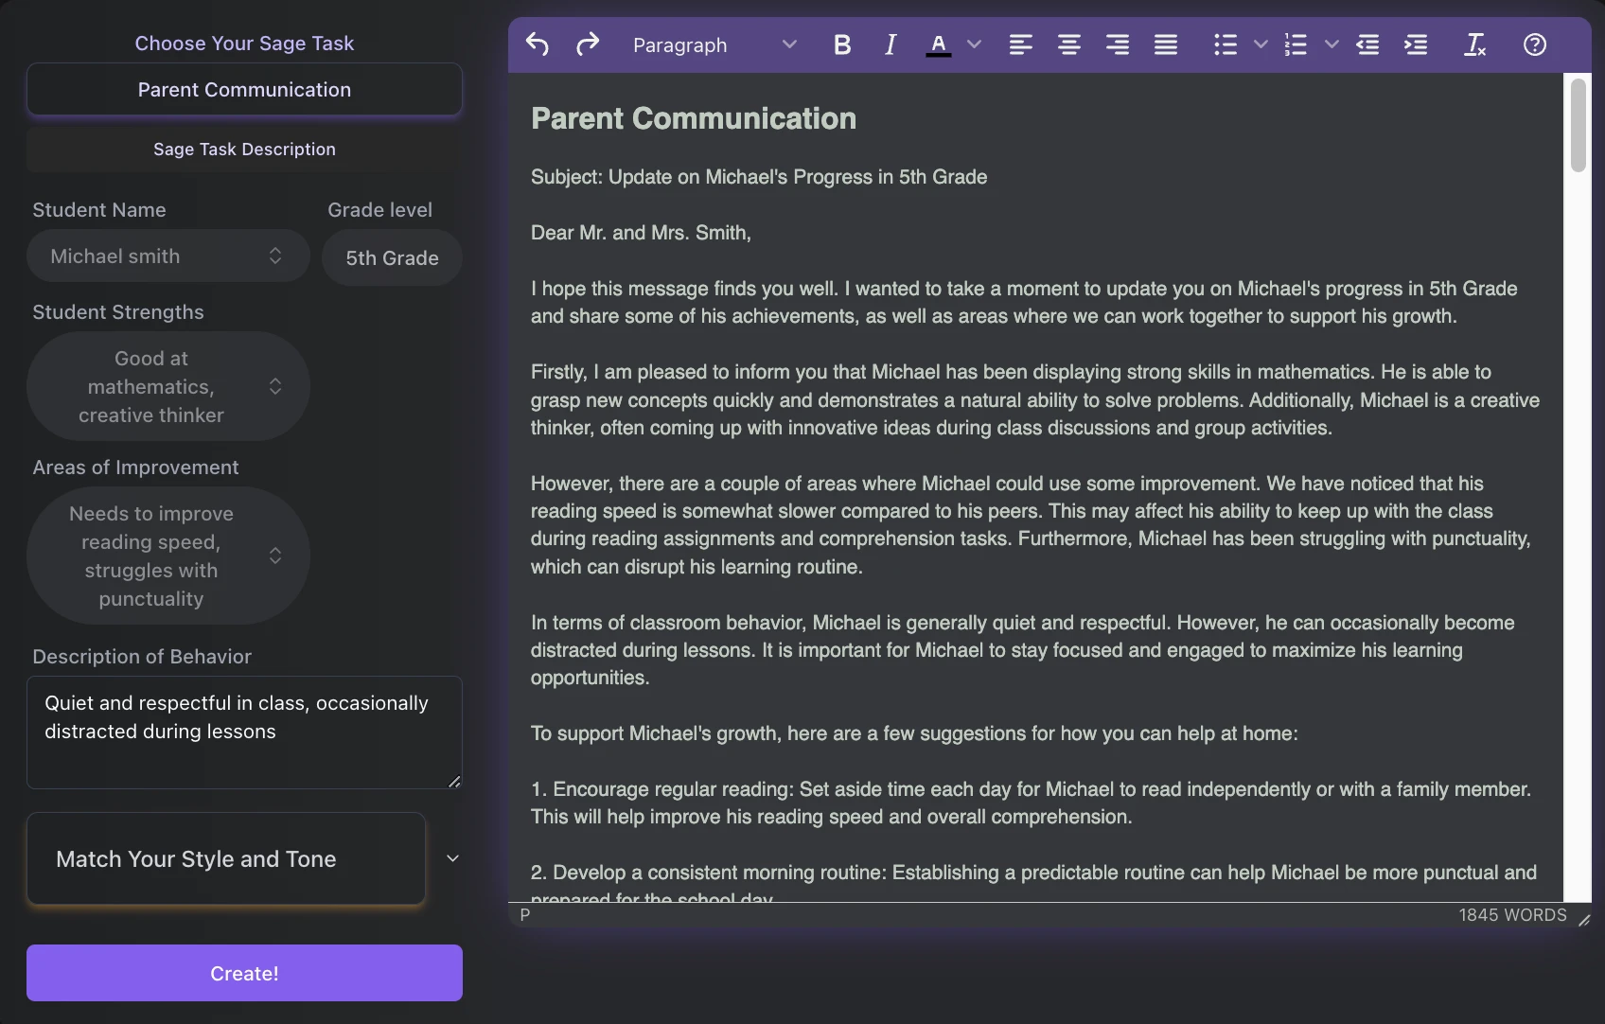Open the Paragraph format dropdown

tap(714, 44)
